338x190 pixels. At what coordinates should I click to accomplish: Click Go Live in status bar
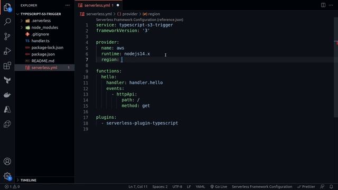[219, 186]
